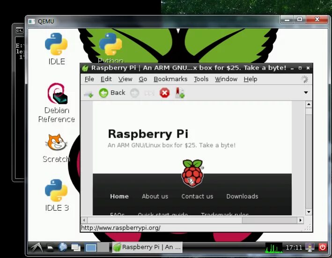Click the horizontal scrollbar thumb

coord(164,220)
